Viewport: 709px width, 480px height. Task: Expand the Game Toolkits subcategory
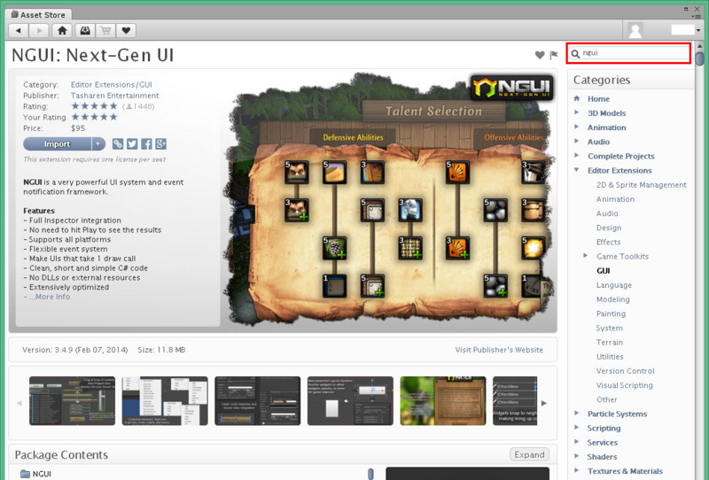pyautogui.click(x=586, y=256)
